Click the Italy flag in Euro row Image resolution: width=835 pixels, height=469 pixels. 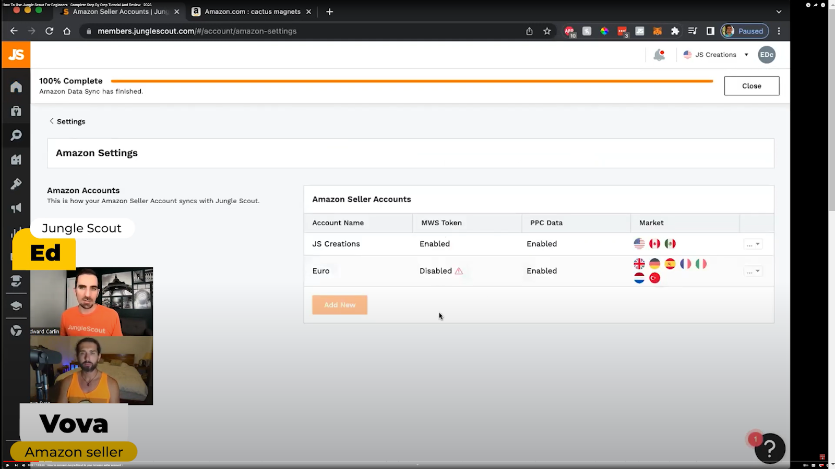point(701,264)
